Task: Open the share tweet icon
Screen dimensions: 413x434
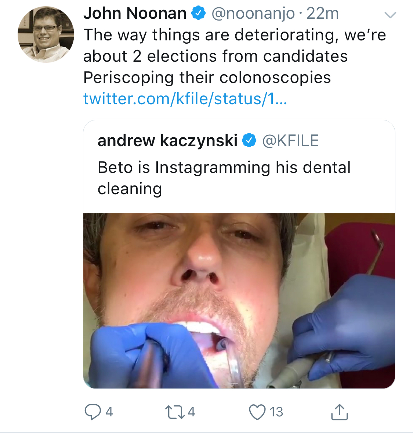Action: click(339, 412)
